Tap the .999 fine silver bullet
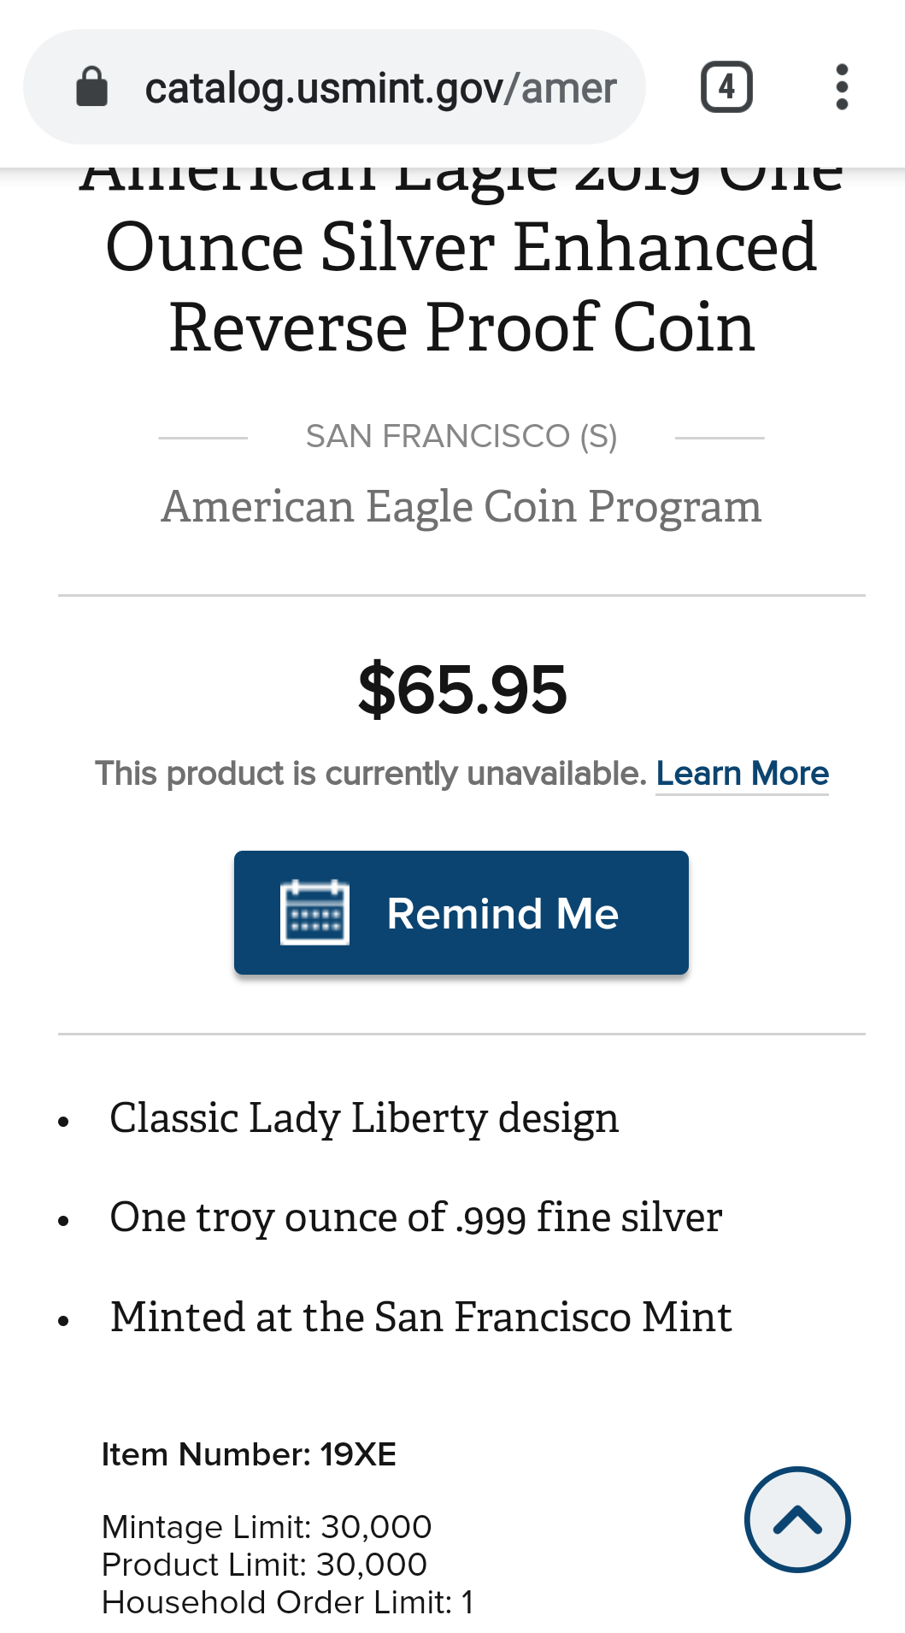 pos(416,1217)
